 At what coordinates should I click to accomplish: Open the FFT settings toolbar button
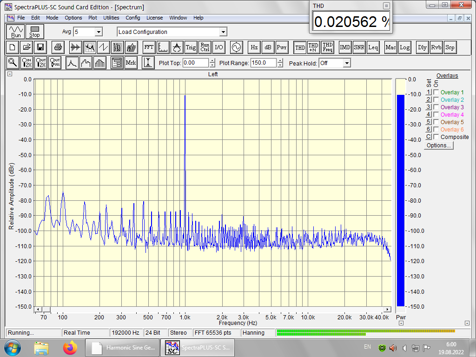(x=149, y=47)
